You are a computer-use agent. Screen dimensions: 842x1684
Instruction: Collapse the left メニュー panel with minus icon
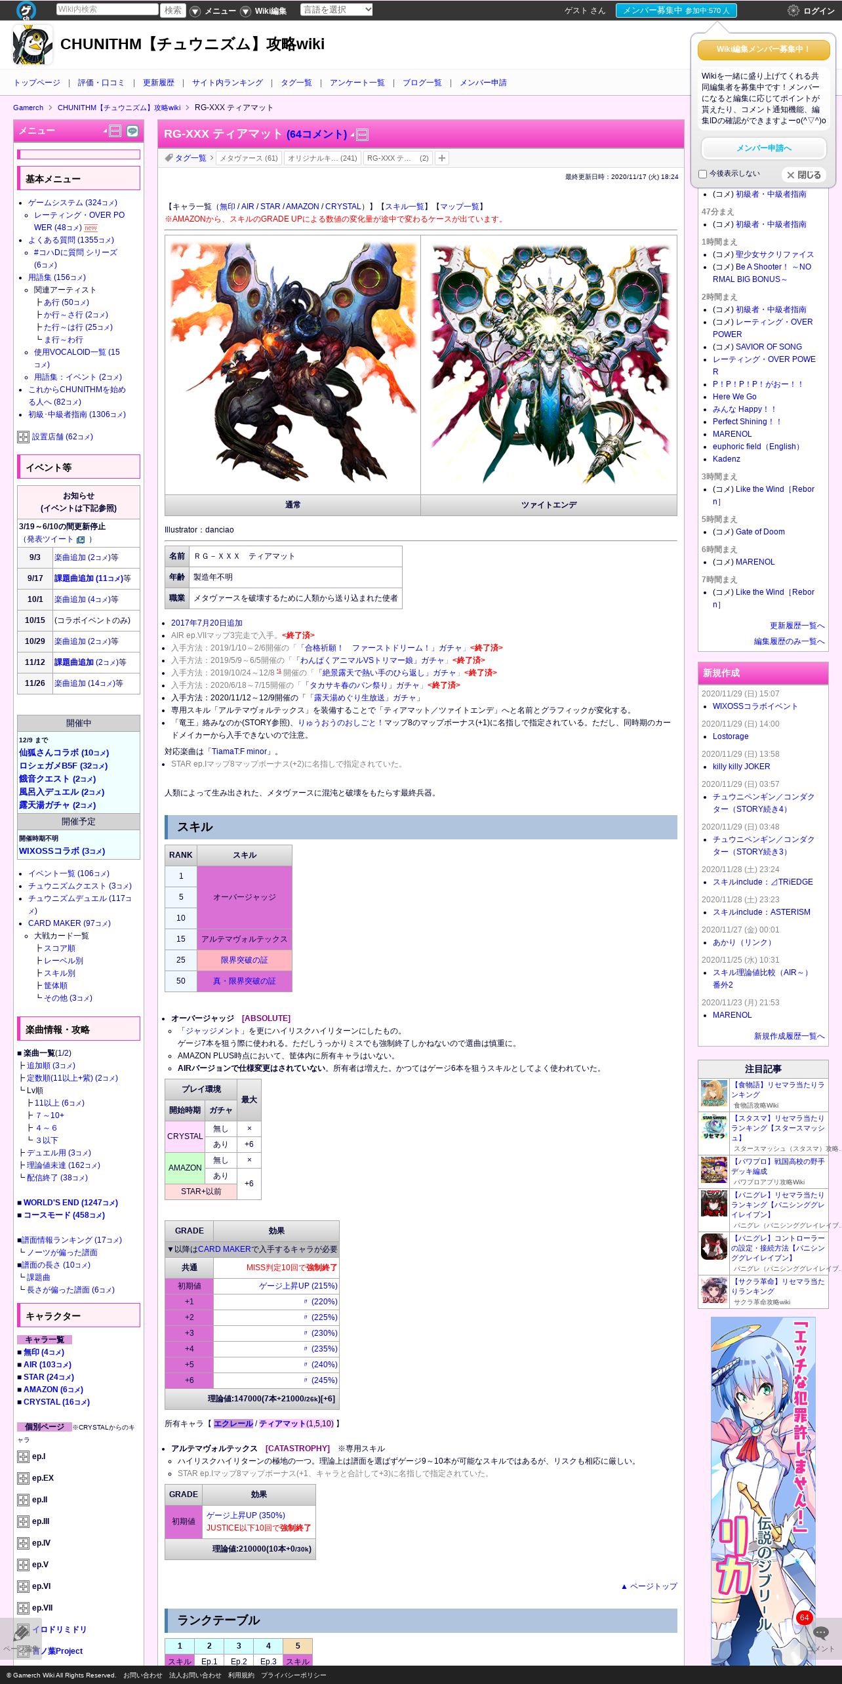[x=115, y=130]
